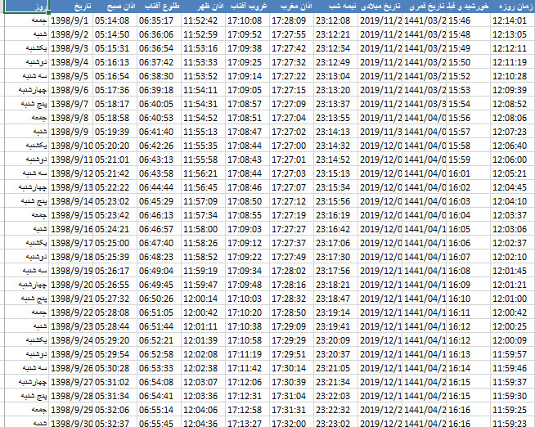Select پنج شنبه in the 1398/9/21 row
The height and width of the screenshot is (427, 535).
click(x=27, y=299)
